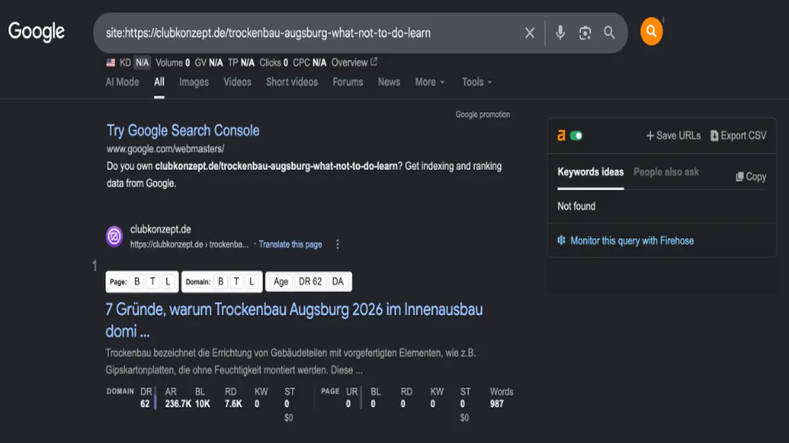Click the US flag country icon
Viewport: 789px width, 443px height.
[111, 63]
